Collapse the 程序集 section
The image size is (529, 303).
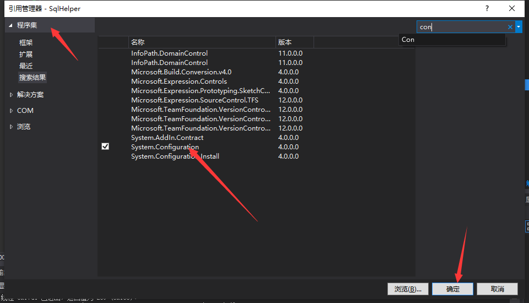(x=10, y=25)
